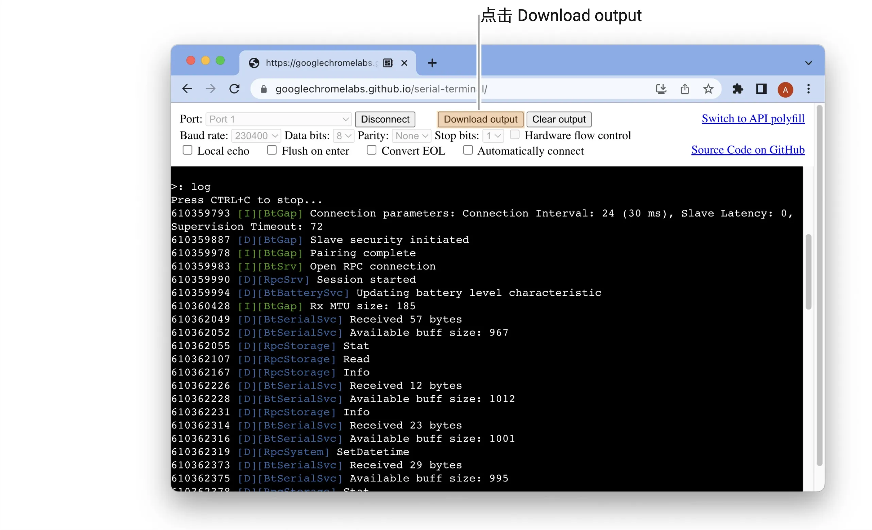Screen dimensions: 872x530
Task: Open the Source Code on GitHub link
Action: coord(748,150)
